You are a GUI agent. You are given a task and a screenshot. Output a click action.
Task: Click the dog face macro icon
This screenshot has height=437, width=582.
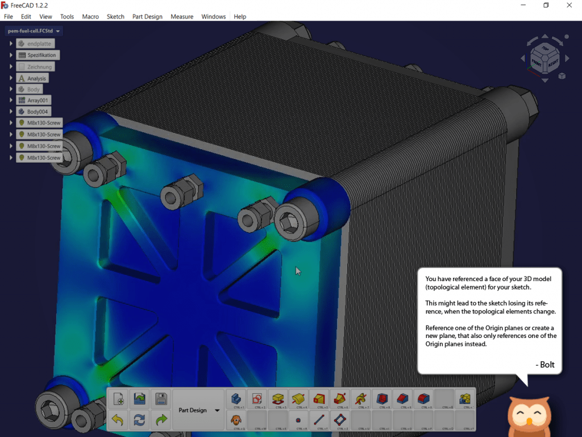[x=235, y=420]
